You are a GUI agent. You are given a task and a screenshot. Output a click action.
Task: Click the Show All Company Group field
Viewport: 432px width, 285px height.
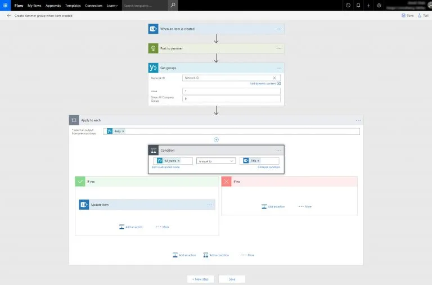pos(231,98)
